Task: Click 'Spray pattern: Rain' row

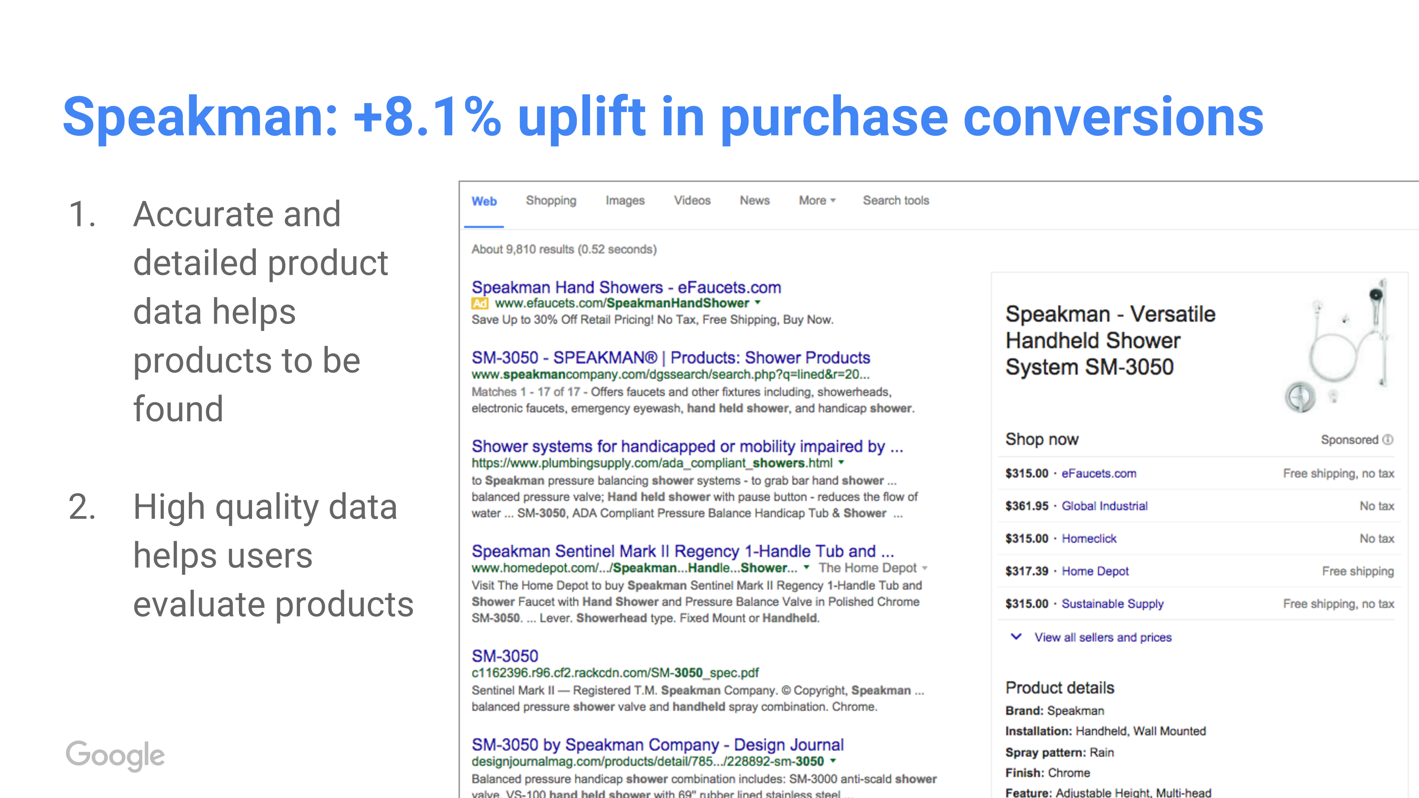Action: pyautogui.click(x=1059, y=752)
